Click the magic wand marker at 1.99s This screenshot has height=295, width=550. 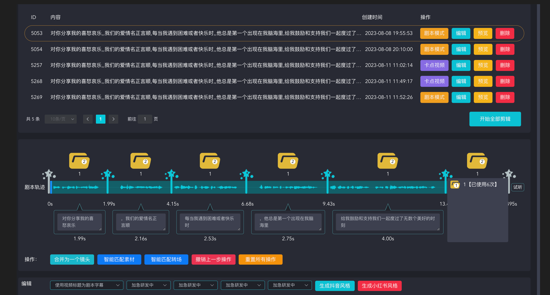pos(108,175)
